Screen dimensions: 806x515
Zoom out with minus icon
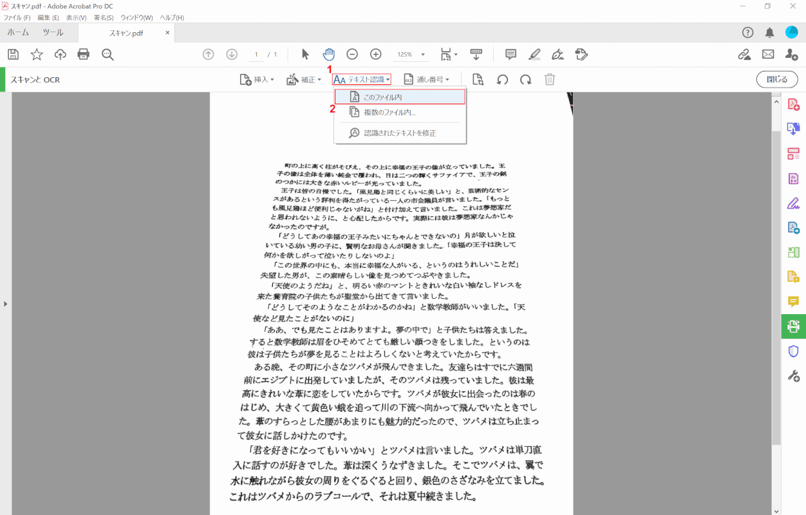352,55
